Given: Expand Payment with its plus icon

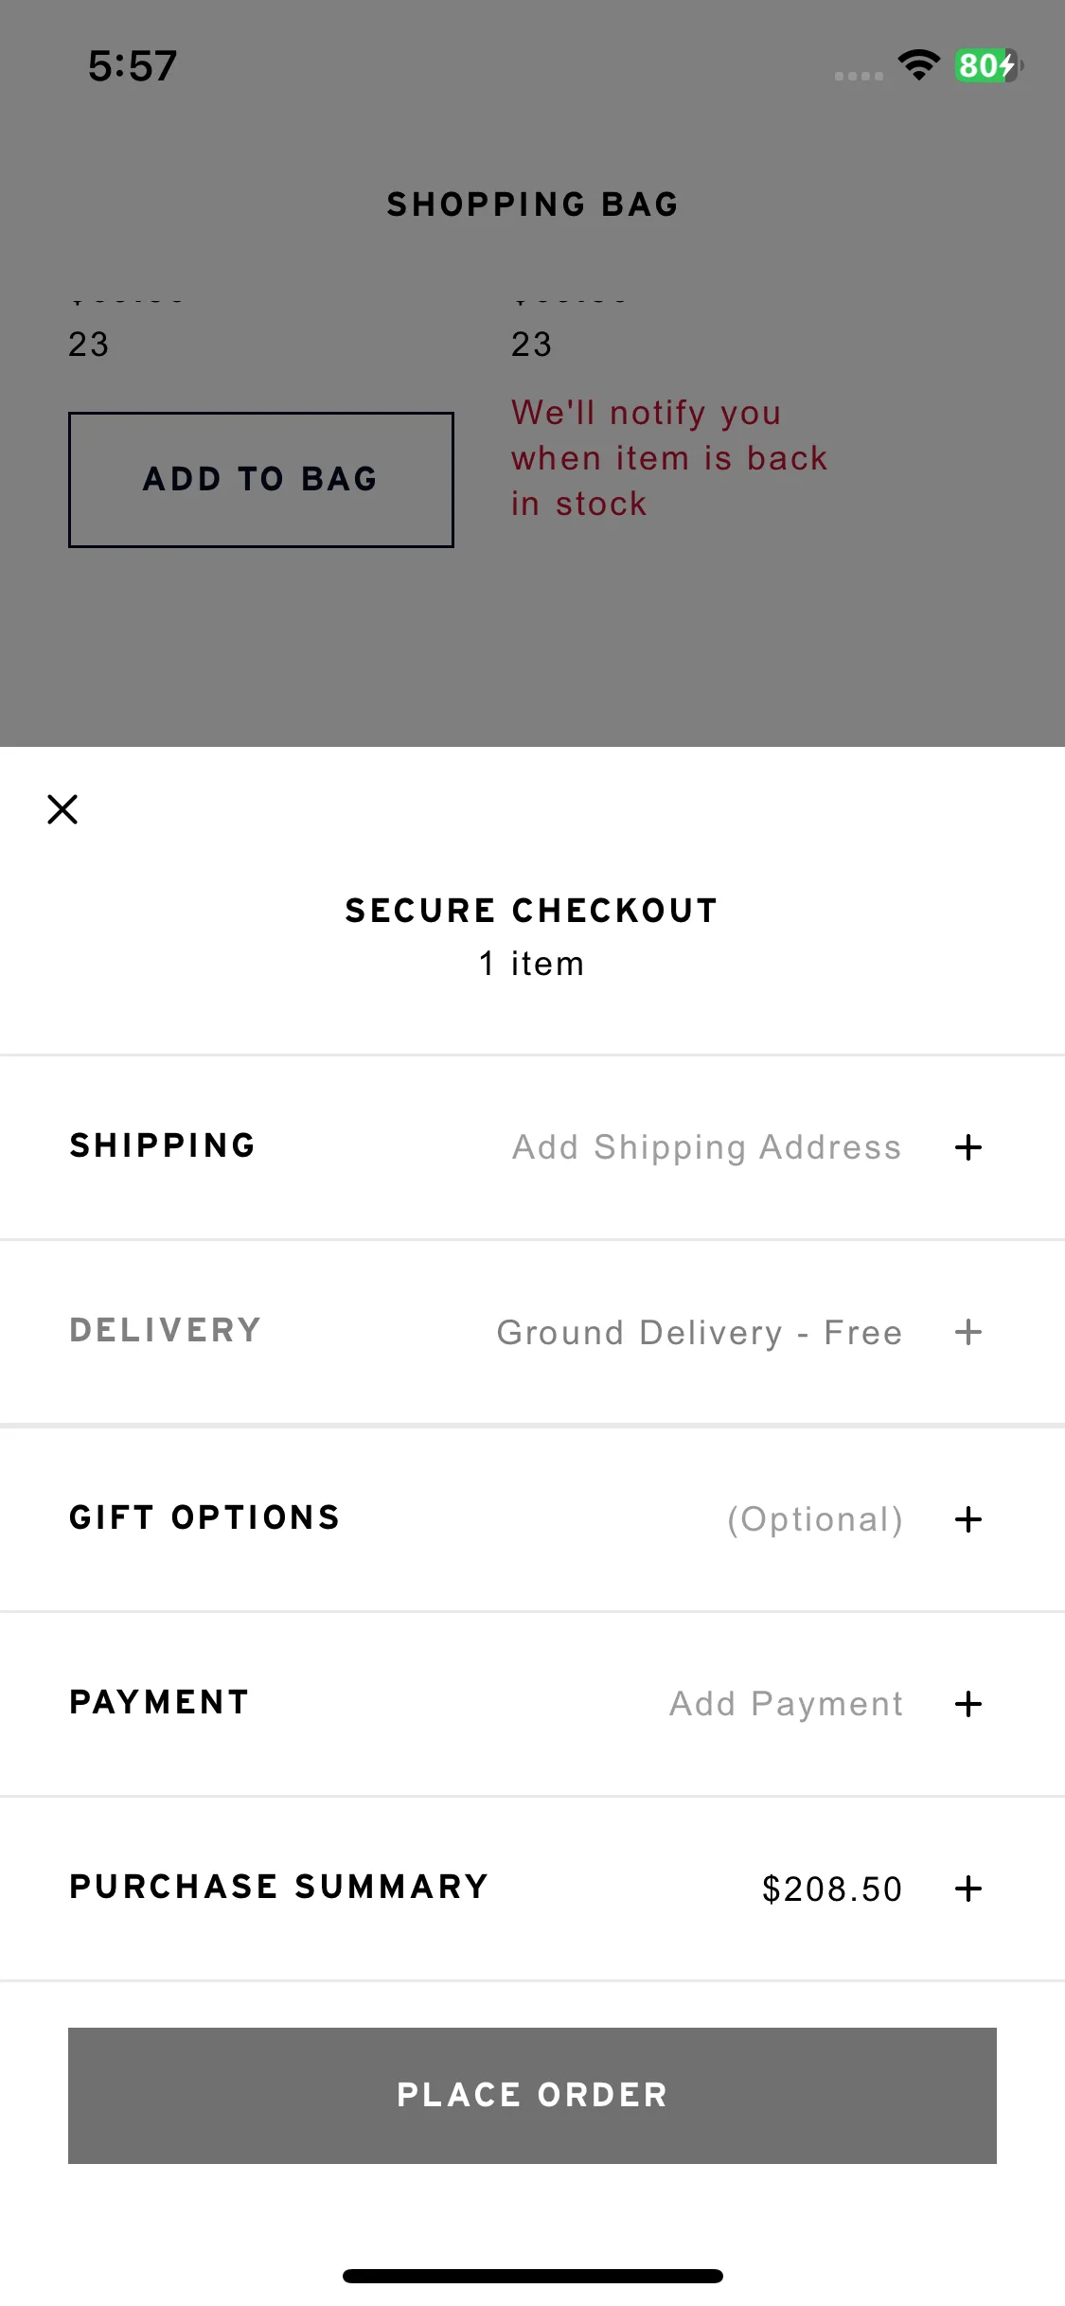Looking at the screenshot, I should pos(967,1704).
